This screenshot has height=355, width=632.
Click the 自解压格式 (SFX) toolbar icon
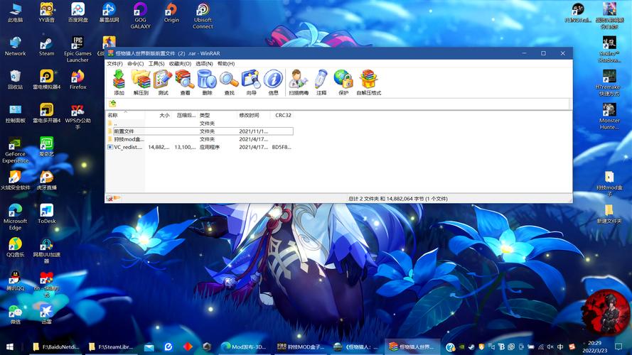[x=368, y=82]
